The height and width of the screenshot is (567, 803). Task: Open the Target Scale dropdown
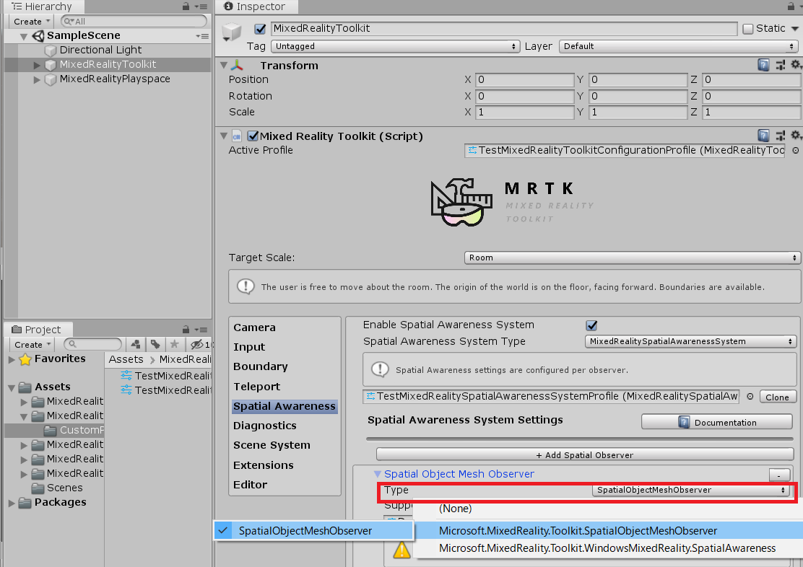point(632,258)
